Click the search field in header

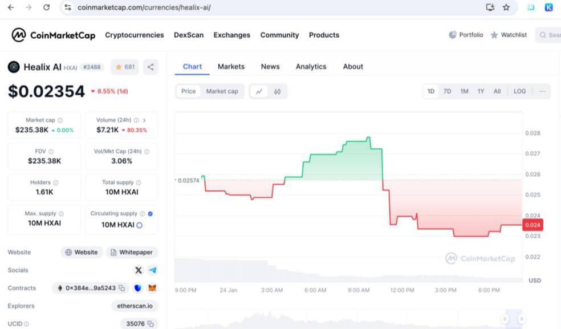point(549,35)
